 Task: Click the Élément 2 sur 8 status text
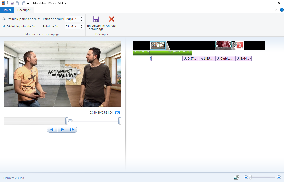click(14, 178)
